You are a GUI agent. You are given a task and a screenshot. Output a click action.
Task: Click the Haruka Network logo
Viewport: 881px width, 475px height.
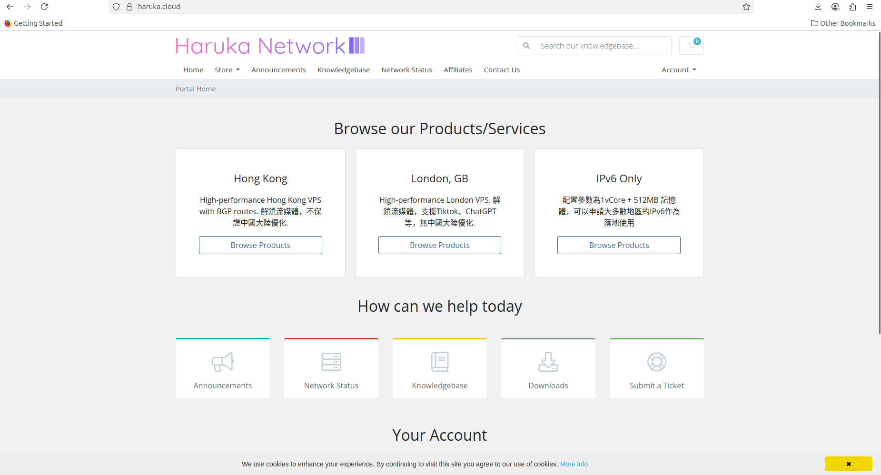pos(270,46)
